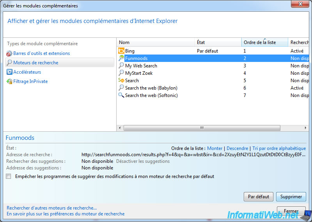Sort list by Nom column header
312x222 pixels.
(x=155, y=42)
